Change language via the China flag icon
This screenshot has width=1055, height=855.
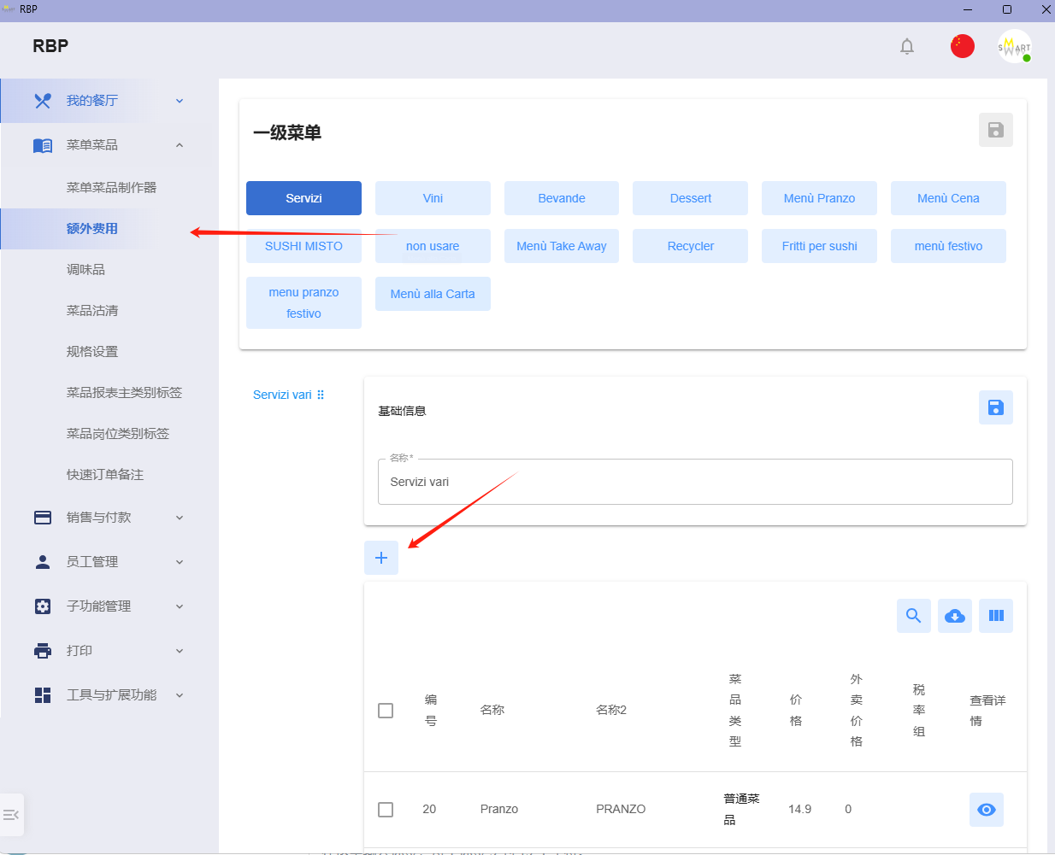click(963, 46)
